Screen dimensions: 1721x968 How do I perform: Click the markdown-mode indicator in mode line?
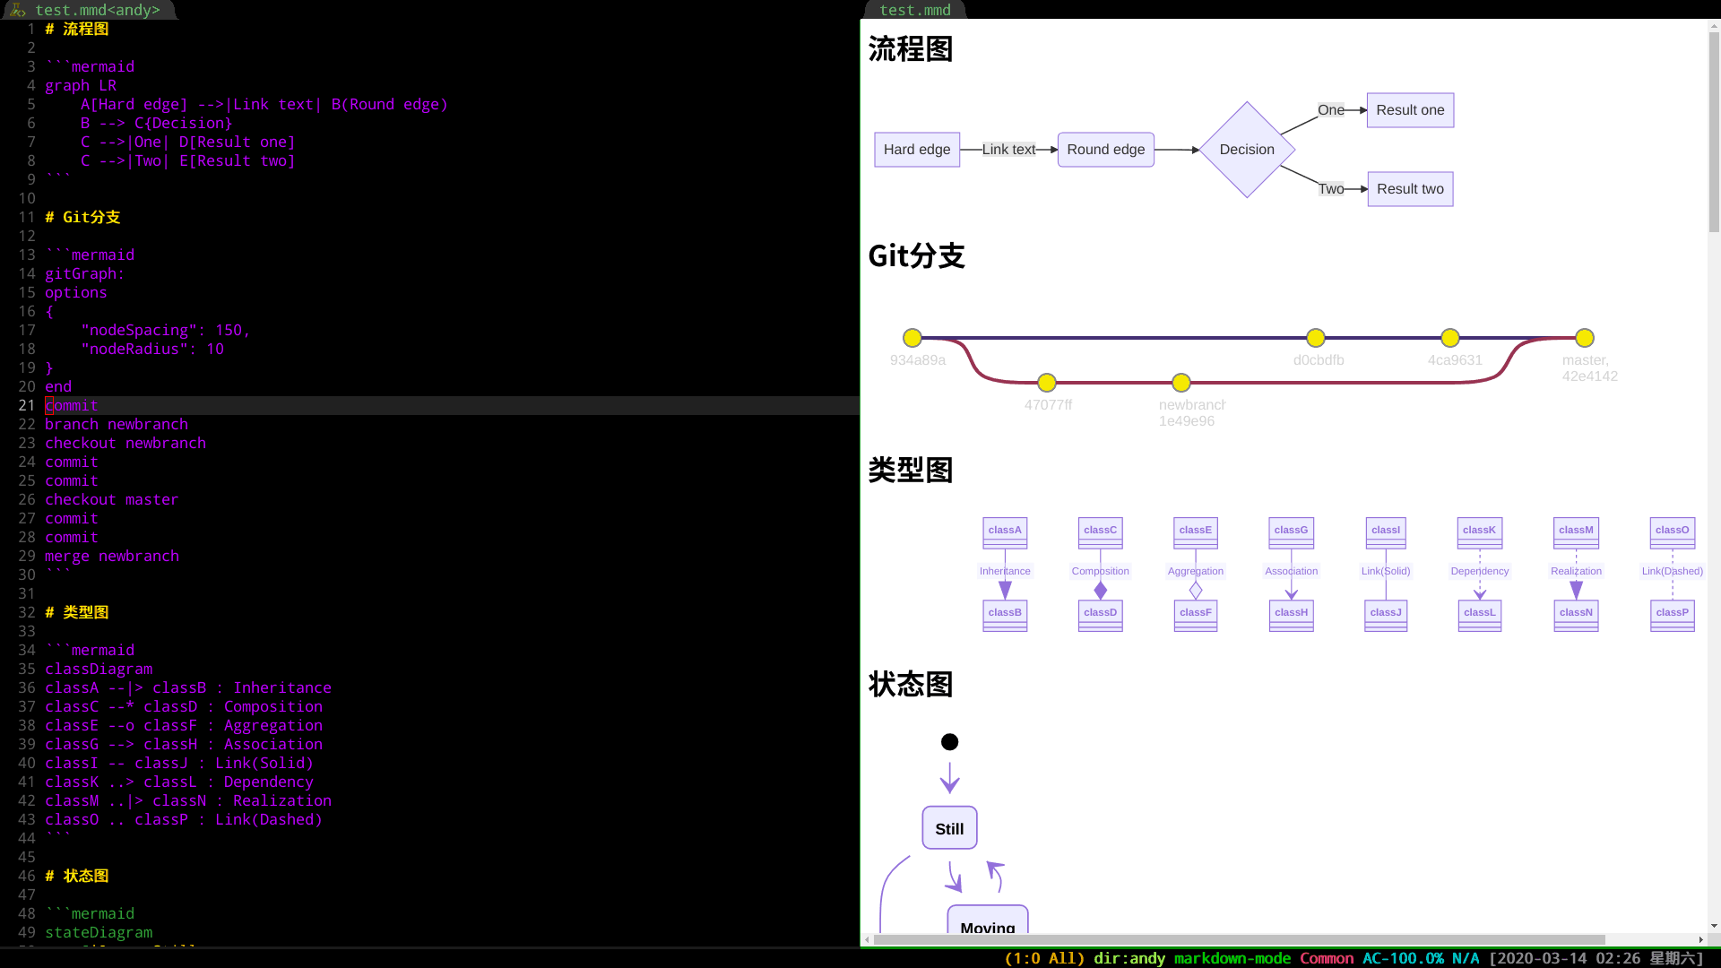coord(1232,958)
